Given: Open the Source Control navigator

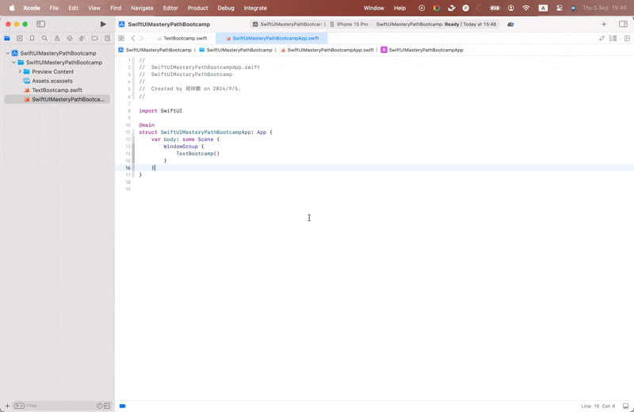Looking at the screenshot, I should click(19, 38).
